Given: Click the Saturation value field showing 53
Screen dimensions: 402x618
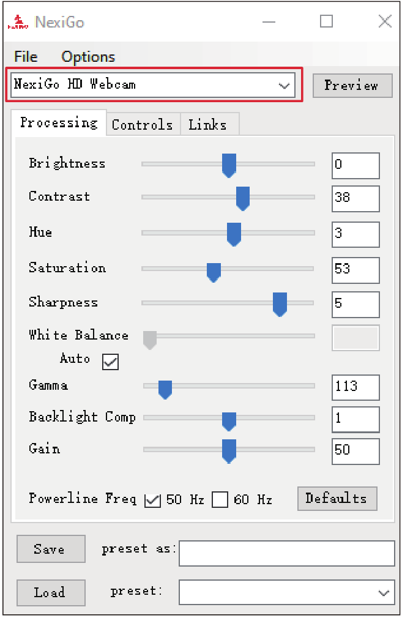Looking at the screenshot, I should click(355, 270).
